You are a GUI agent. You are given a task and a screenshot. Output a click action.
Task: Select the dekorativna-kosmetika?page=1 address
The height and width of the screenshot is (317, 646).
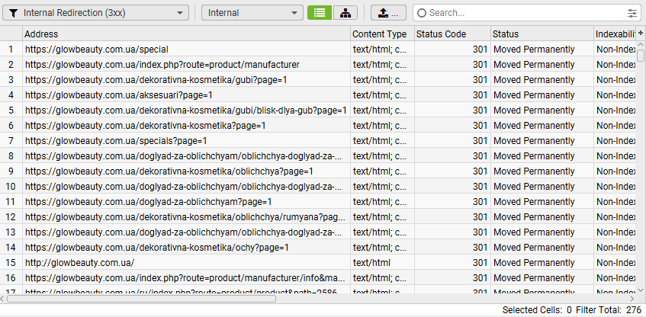[x=146, y=126]
